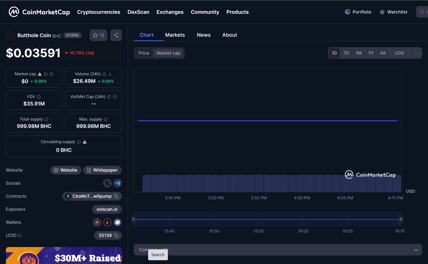The image size is (428, 264).
Task: Select the 7D time range
Action: [346, 53]
